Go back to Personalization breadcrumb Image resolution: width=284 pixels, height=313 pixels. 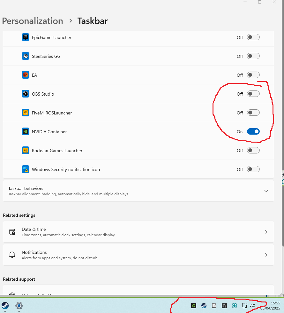33,21
